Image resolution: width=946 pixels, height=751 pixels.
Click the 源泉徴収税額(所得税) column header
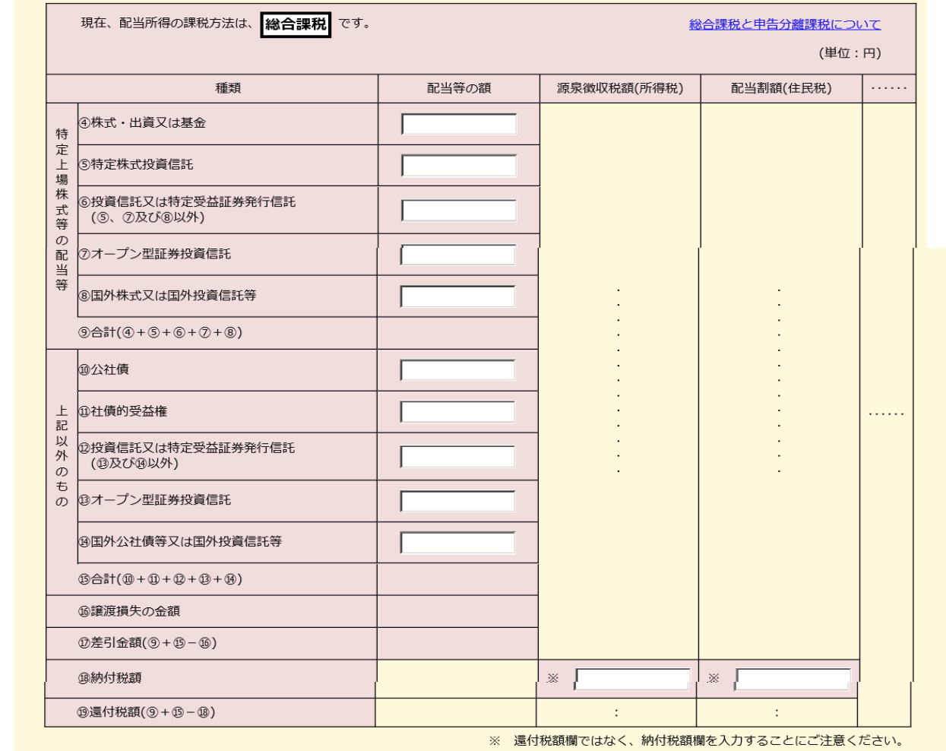click(620, 88)
